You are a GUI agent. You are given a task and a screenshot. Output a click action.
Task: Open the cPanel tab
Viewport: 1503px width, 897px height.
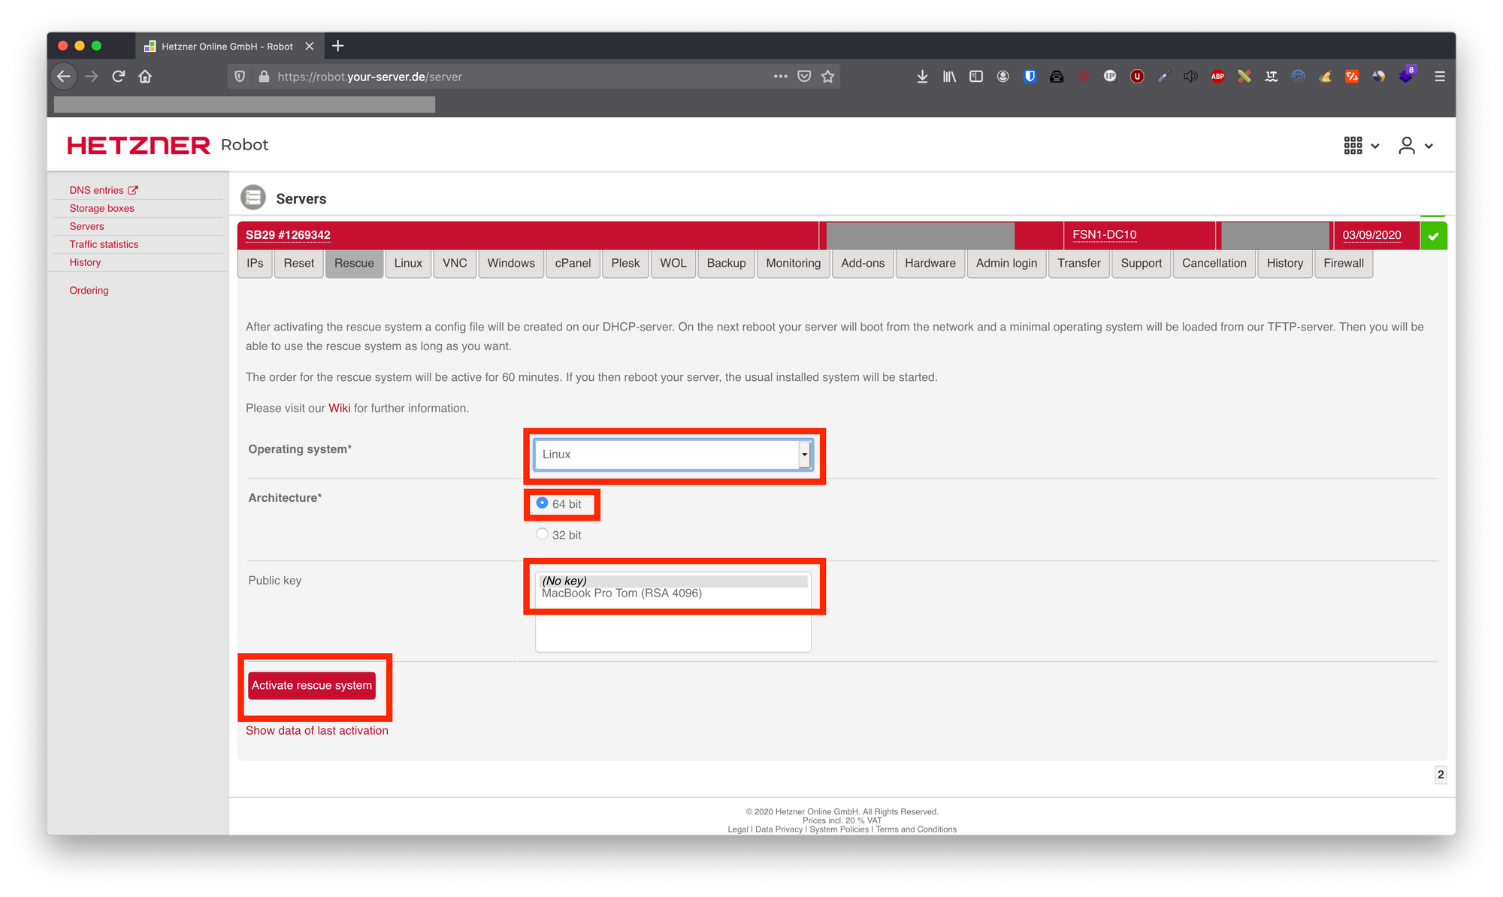point(573,264)
